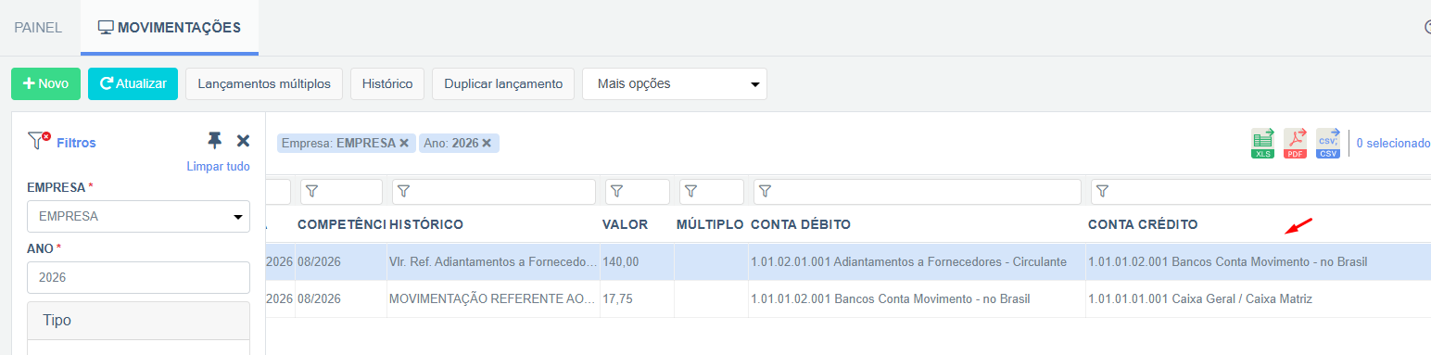The height and width of the screenshot is (355, 1431).
Task: Sort by MÚLTIPLO column header
Action: (711, 225)
